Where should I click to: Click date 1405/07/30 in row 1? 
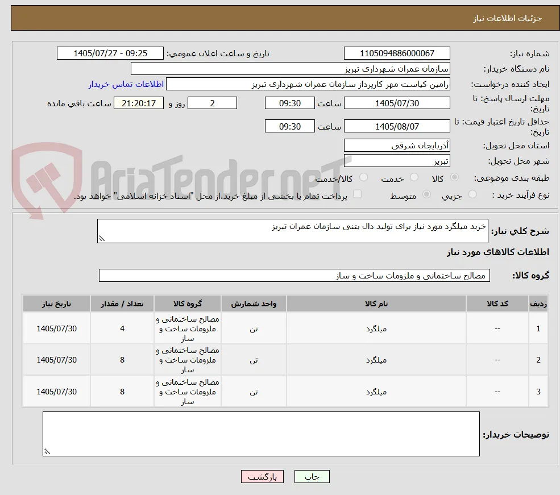pos(56,328)
